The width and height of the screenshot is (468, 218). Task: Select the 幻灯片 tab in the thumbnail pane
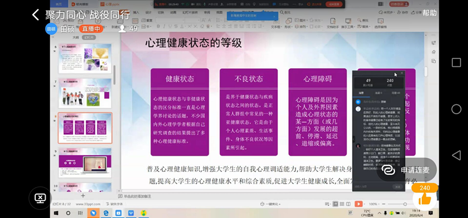tap(89, 37)
